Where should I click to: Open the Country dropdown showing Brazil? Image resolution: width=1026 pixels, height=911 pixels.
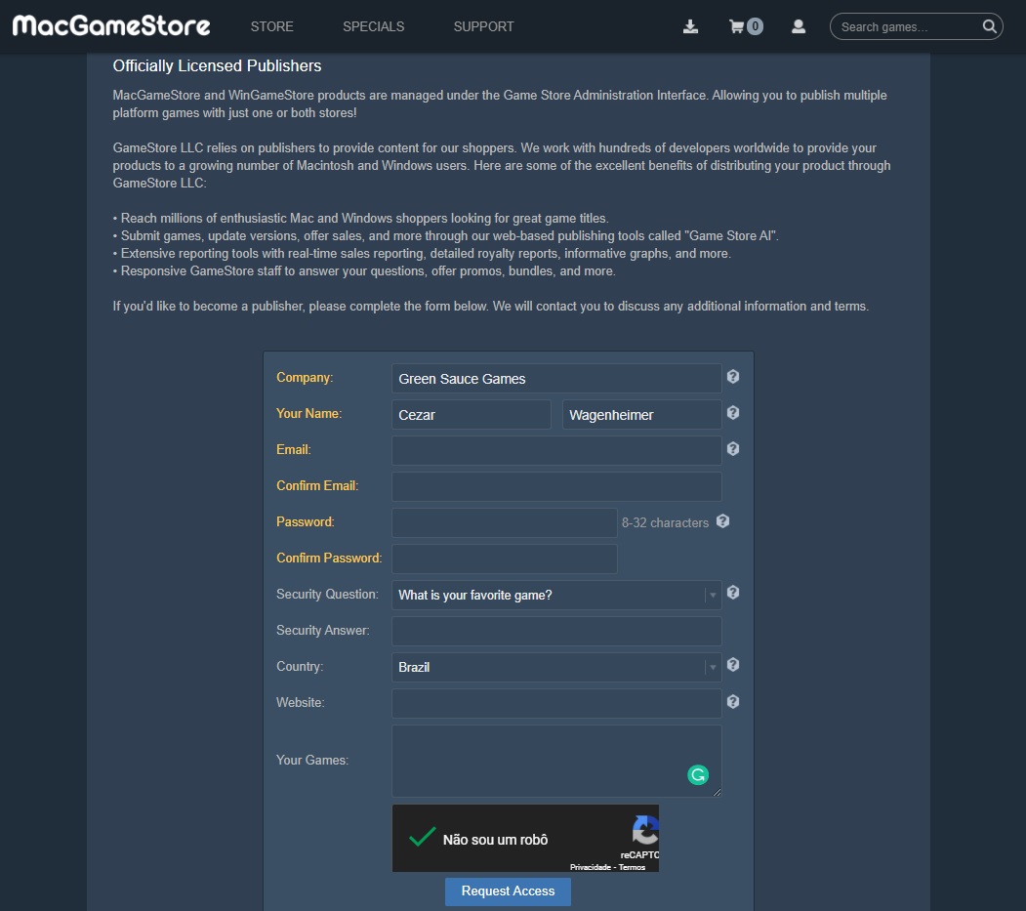click(x=556, y=667)
